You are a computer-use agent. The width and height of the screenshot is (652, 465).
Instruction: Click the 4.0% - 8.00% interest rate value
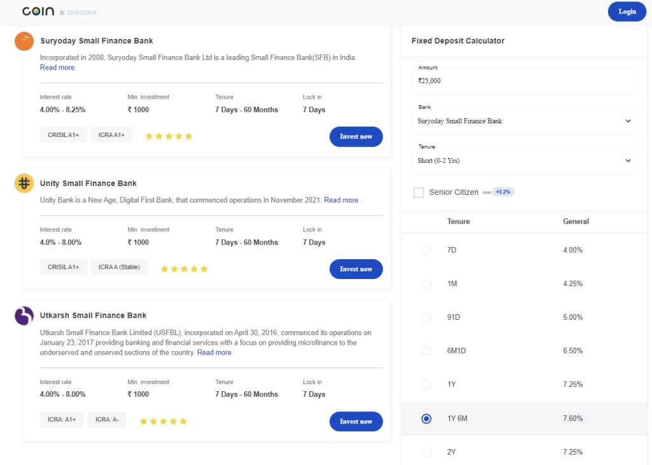(60, 243)
